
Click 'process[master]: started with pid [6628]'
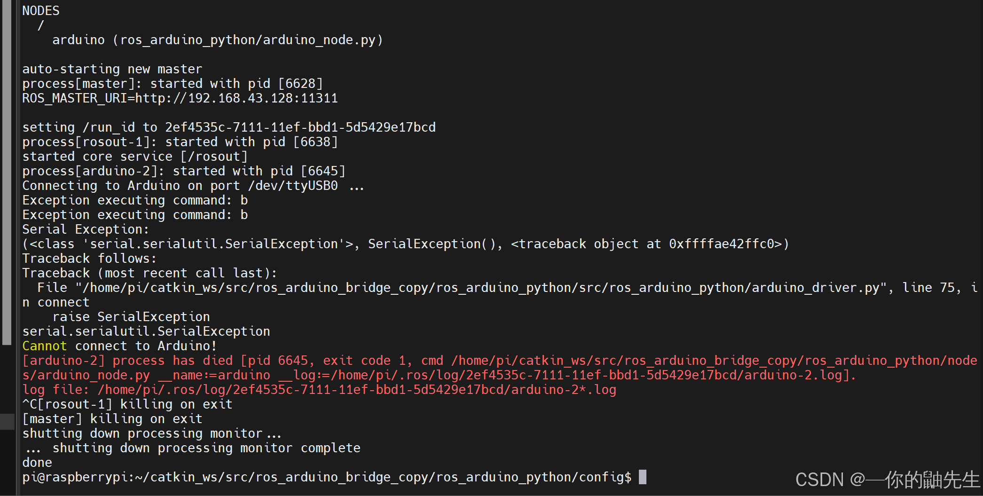pyautogui.click(x=173, y=83)
